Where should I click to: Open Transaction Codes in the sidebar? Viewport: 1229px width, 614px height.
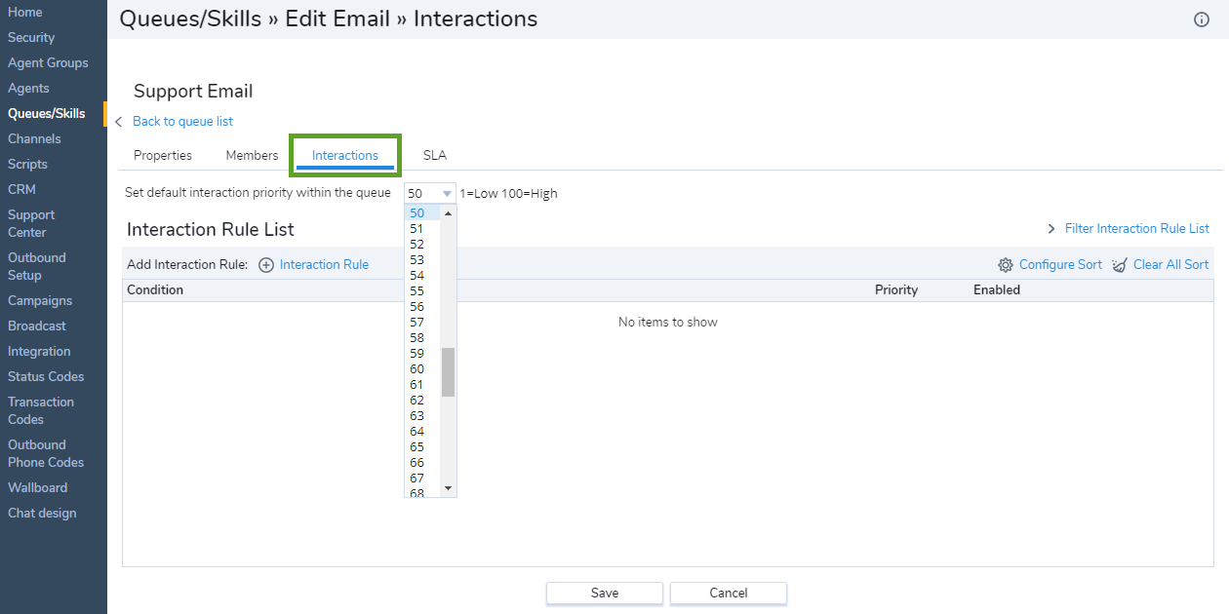[41, 410]
